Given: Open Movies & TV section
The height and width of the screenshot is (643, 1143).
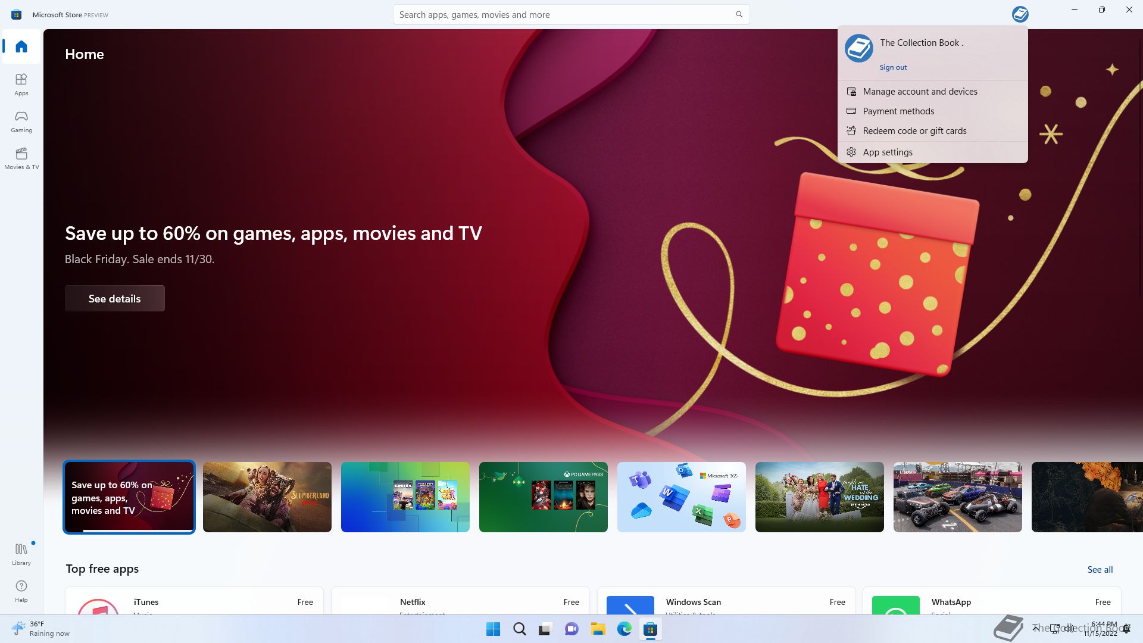Looking at the screenshot, I should [21, 158].
